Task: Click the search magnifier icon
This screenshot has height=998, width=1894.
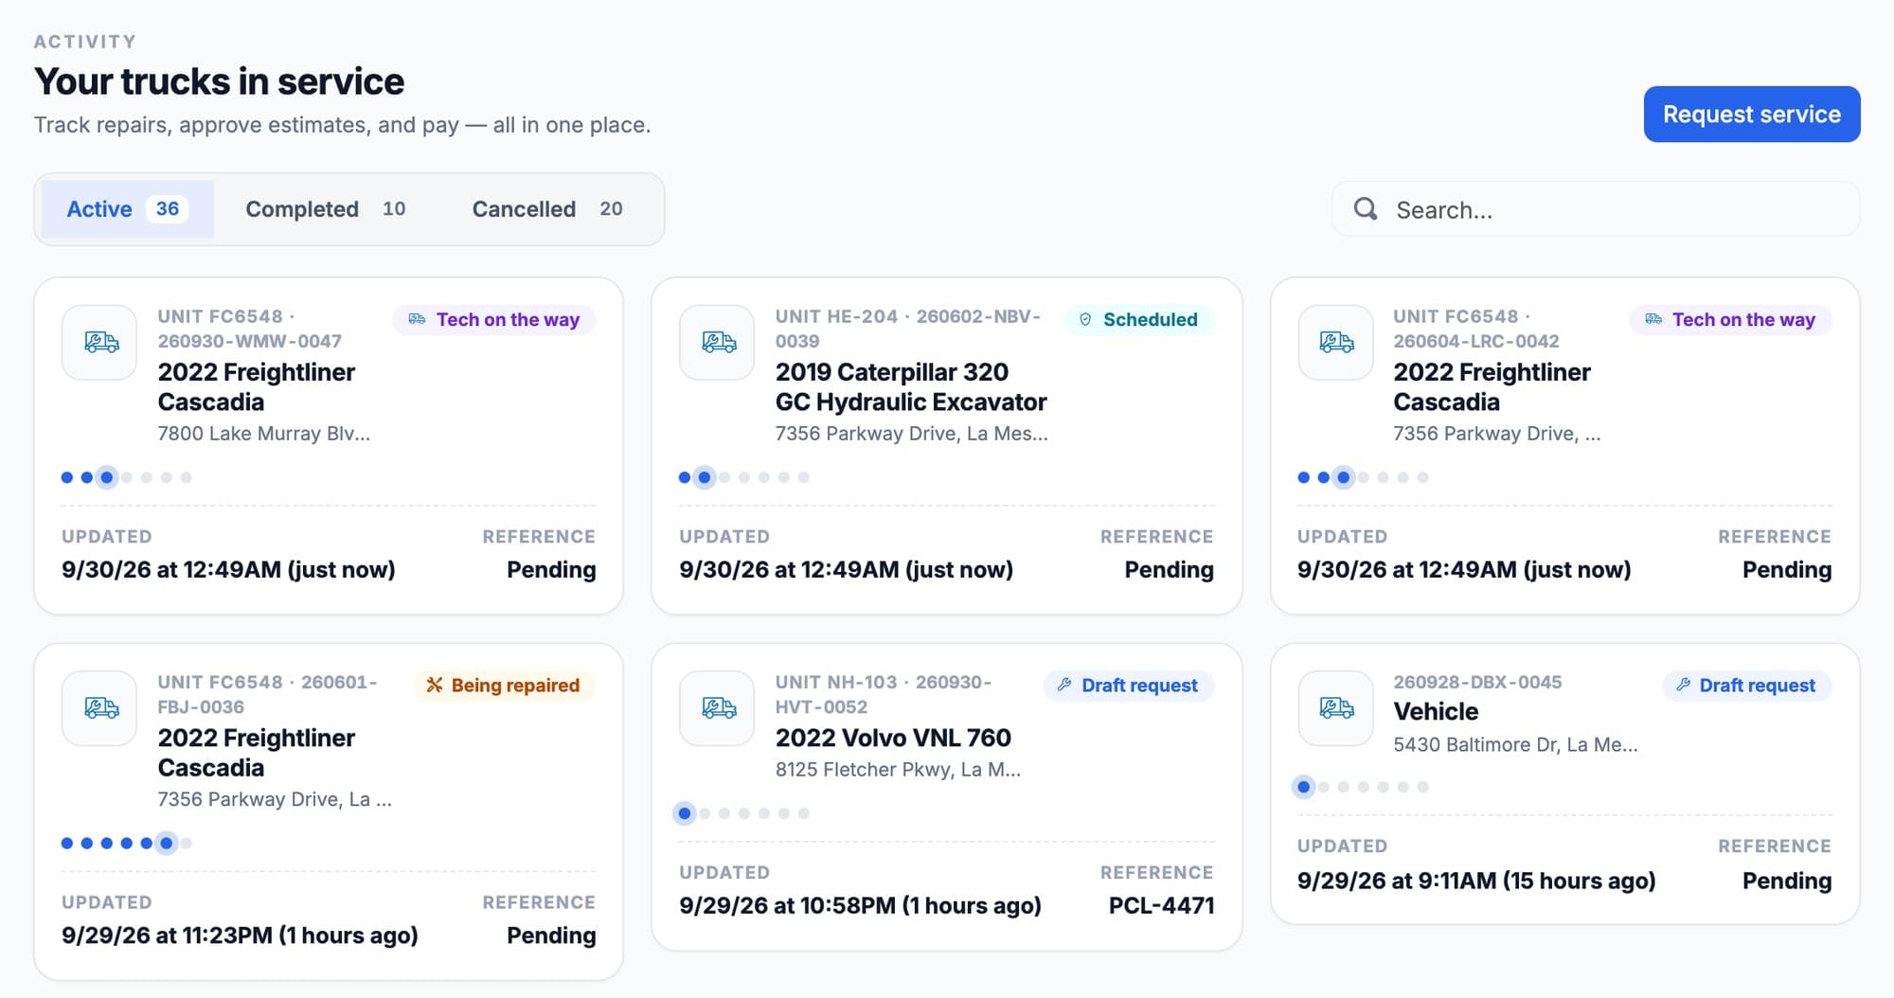Action: [1365, 209]
